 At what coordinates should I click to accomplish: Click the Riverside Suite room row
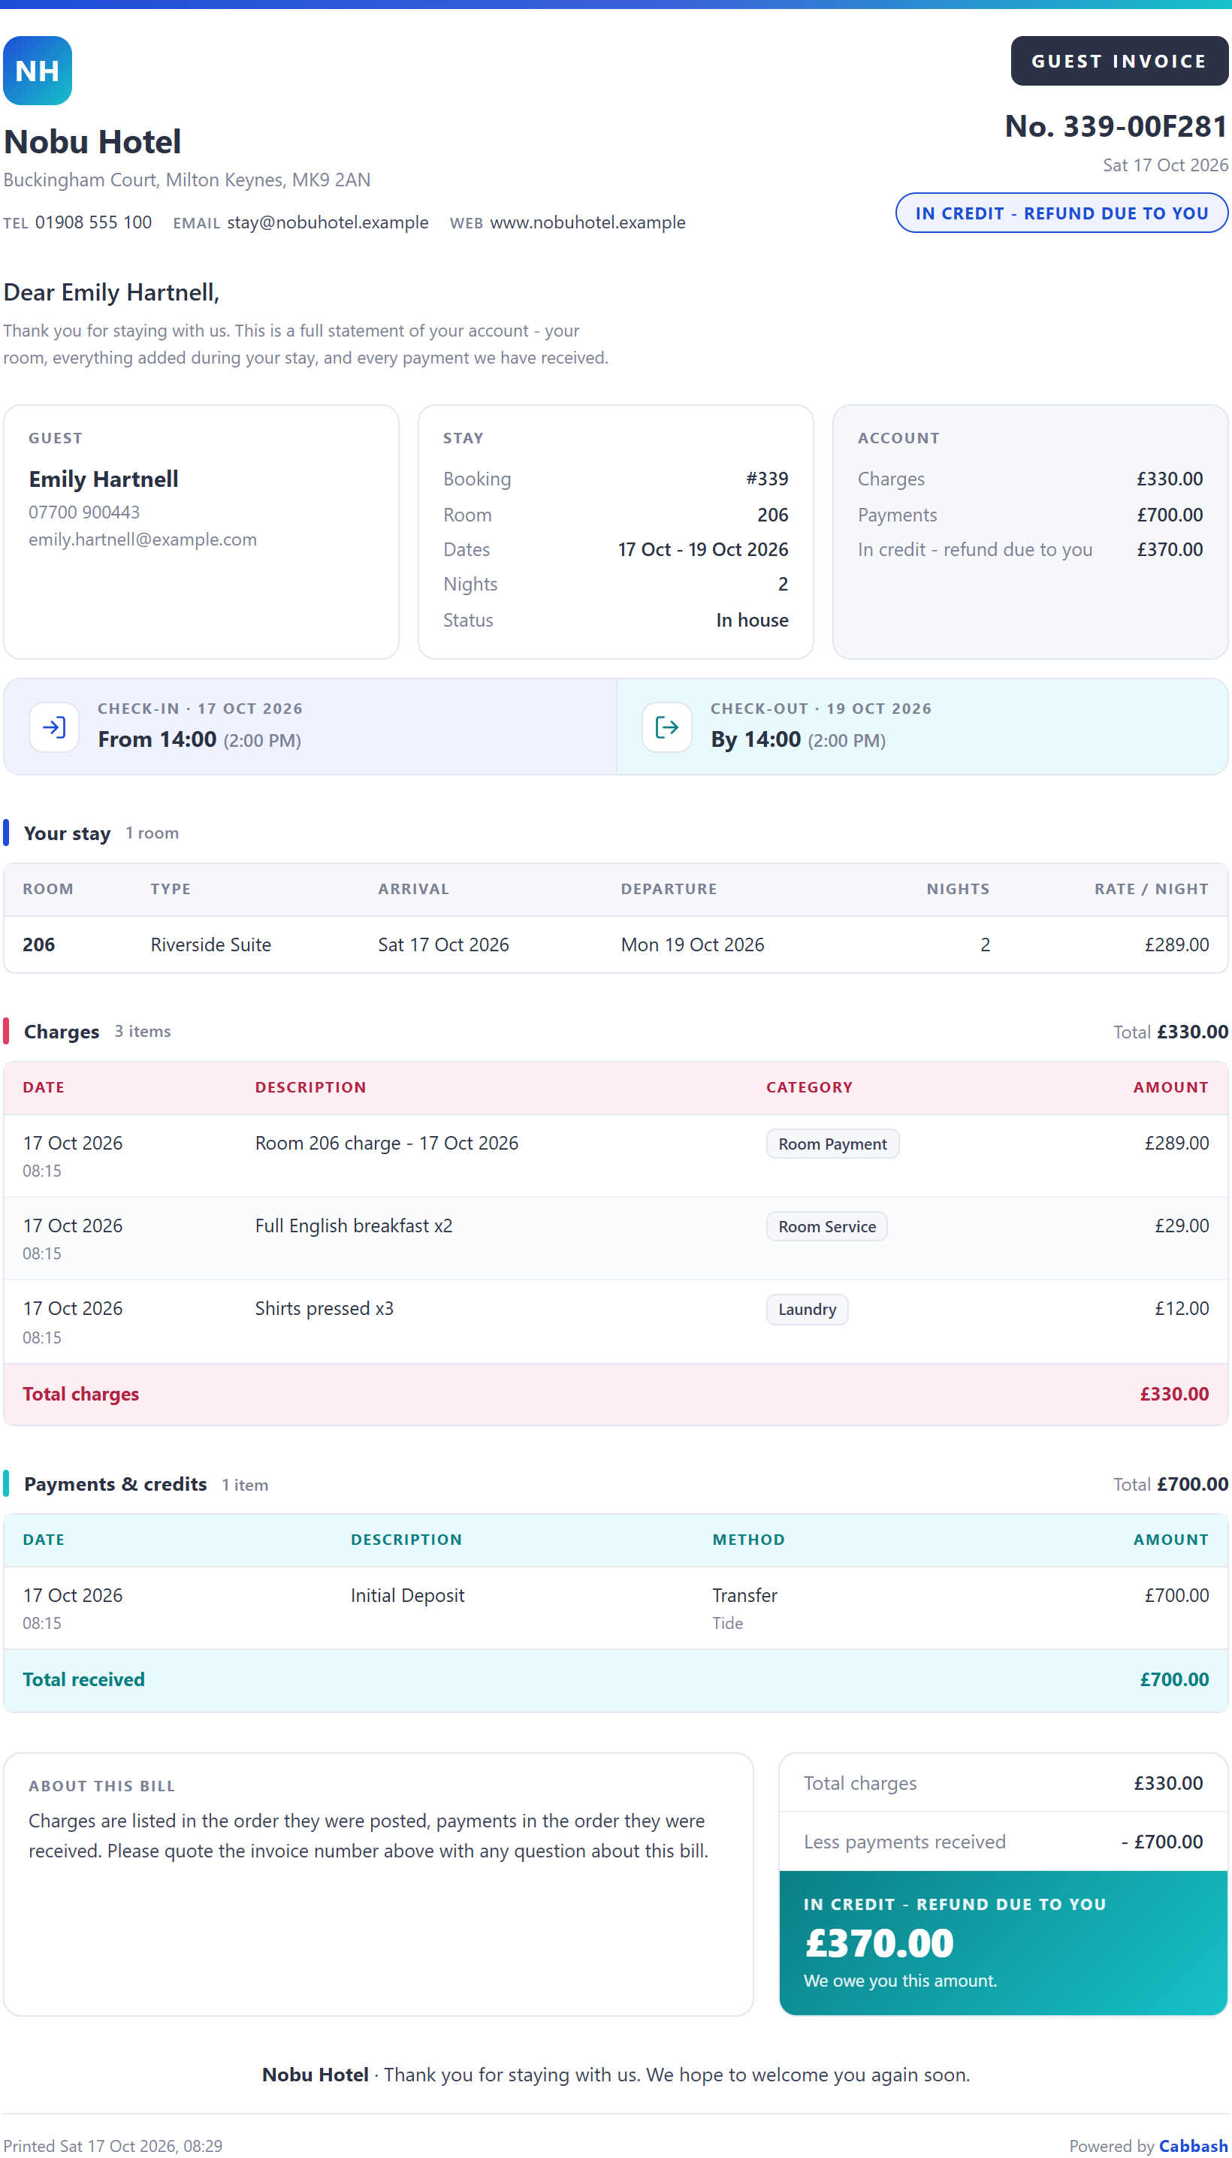(615, 945)
